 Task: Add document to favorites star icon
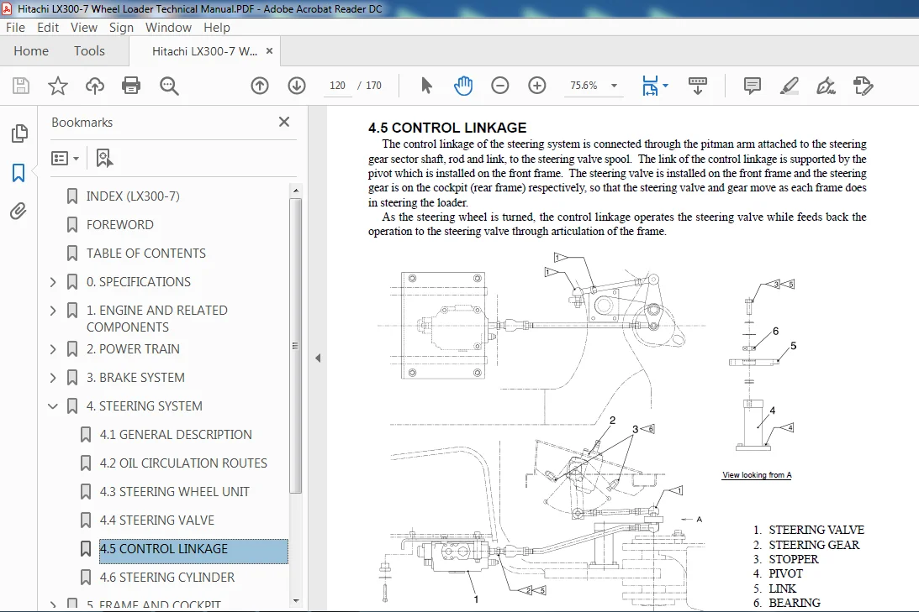click(57, 86)
